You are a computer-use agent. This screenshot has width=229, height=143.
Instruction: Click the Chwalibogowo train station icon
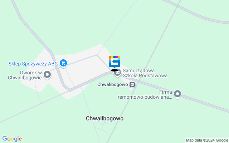pos(132,84)
